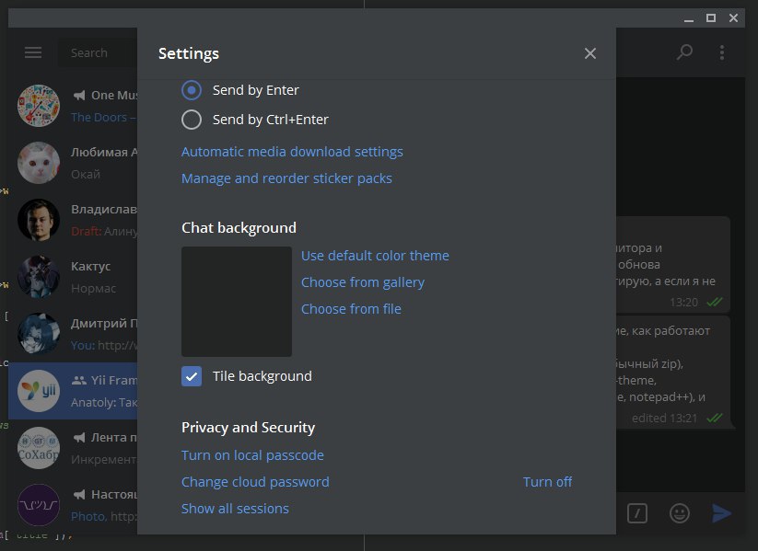758x551 pixels.
Task: Open Manage and reorder sticker packs
Action: click(286, 178)
